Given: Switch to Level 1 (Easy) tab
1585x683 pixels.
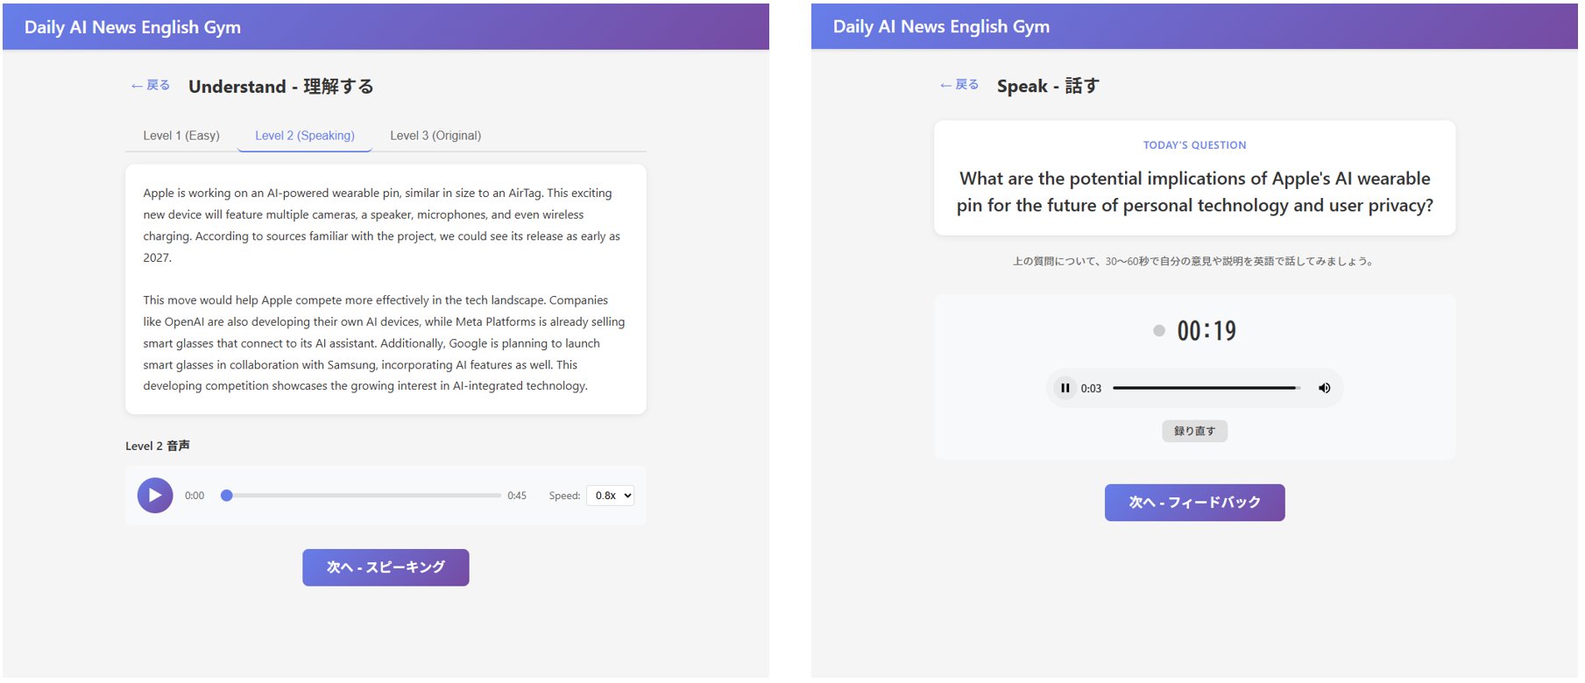Looking at the screenshot, I should [181, 136].
